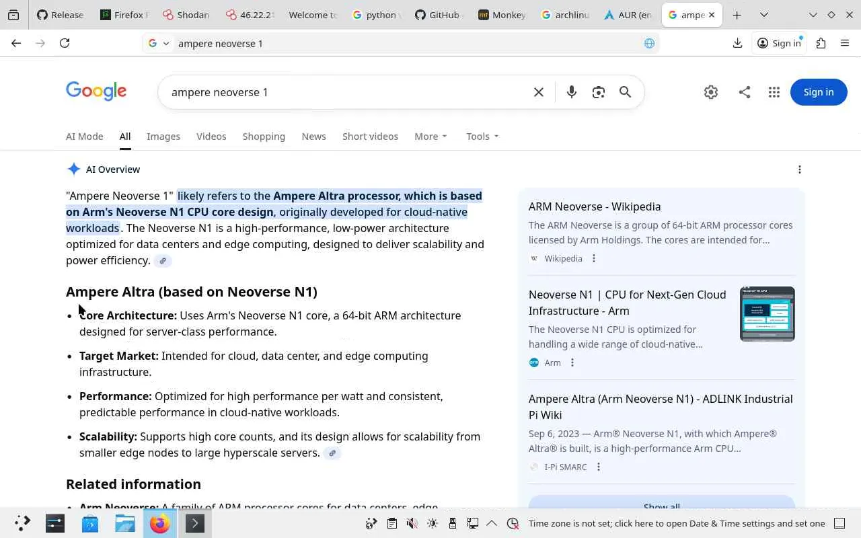Viewport: 861px width, 538px height.
Task: Expand hidden system tray icons
Action: click(492, 523)
